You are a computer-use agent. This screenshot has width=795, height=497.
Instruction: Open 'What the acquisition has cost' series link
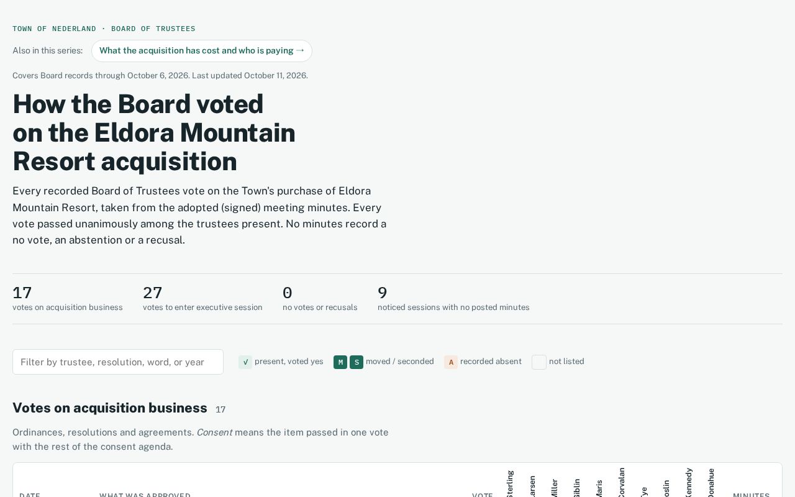pyautogui.click(x=202, y=51)
